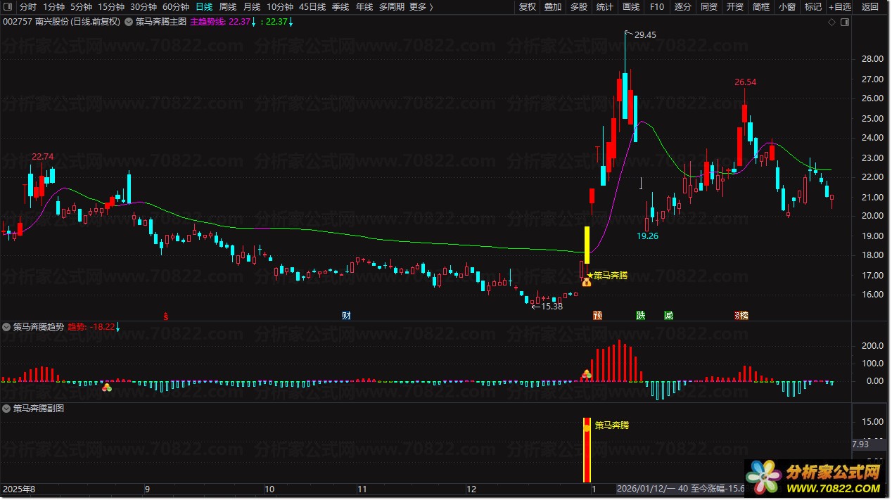Open the 财 financial report marker

[346, 315]
